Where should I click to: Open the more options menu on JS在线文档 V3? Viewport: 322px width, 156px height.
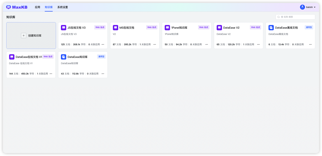(103, 44)
